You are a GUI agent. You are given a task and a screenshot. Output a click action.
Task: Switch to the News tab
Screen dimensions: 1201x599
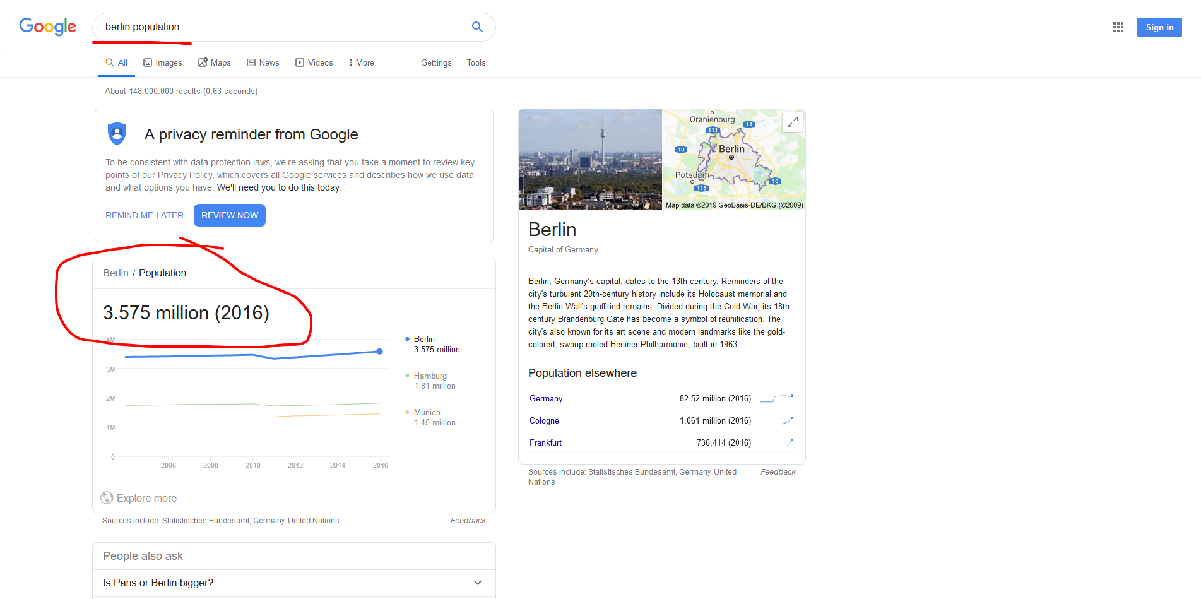coord(263,62)
